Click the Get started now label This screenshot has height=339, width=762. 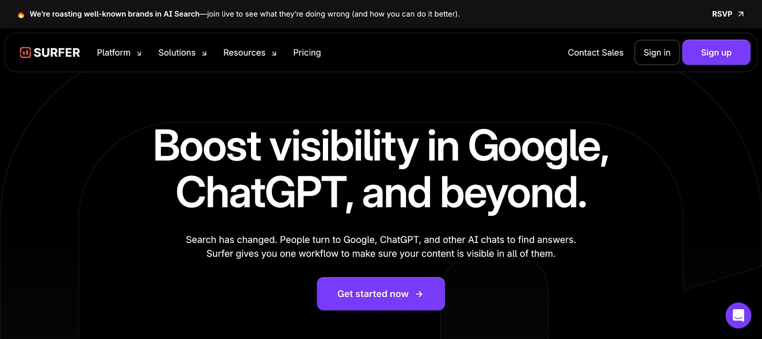372,294
